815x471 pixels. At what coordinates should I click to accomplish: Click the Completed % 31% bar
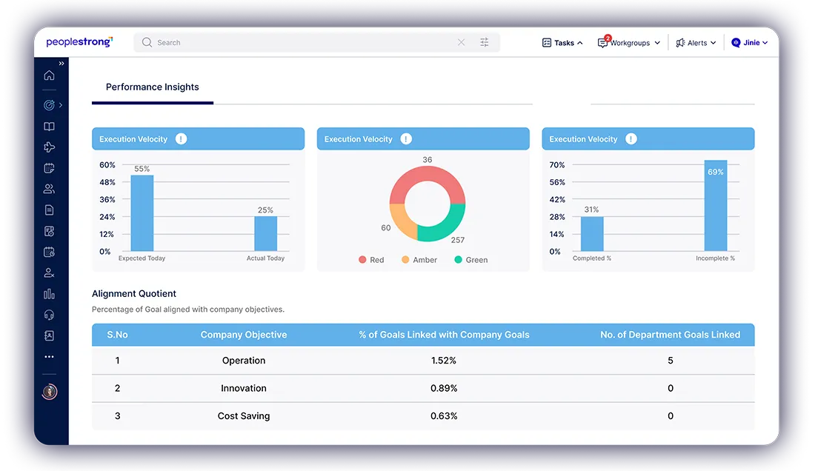point(592,234)
